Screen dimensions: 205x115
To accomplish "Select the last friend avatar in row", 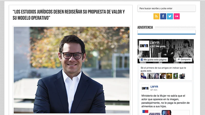I will pyautogui.click(x=182, y=76).
